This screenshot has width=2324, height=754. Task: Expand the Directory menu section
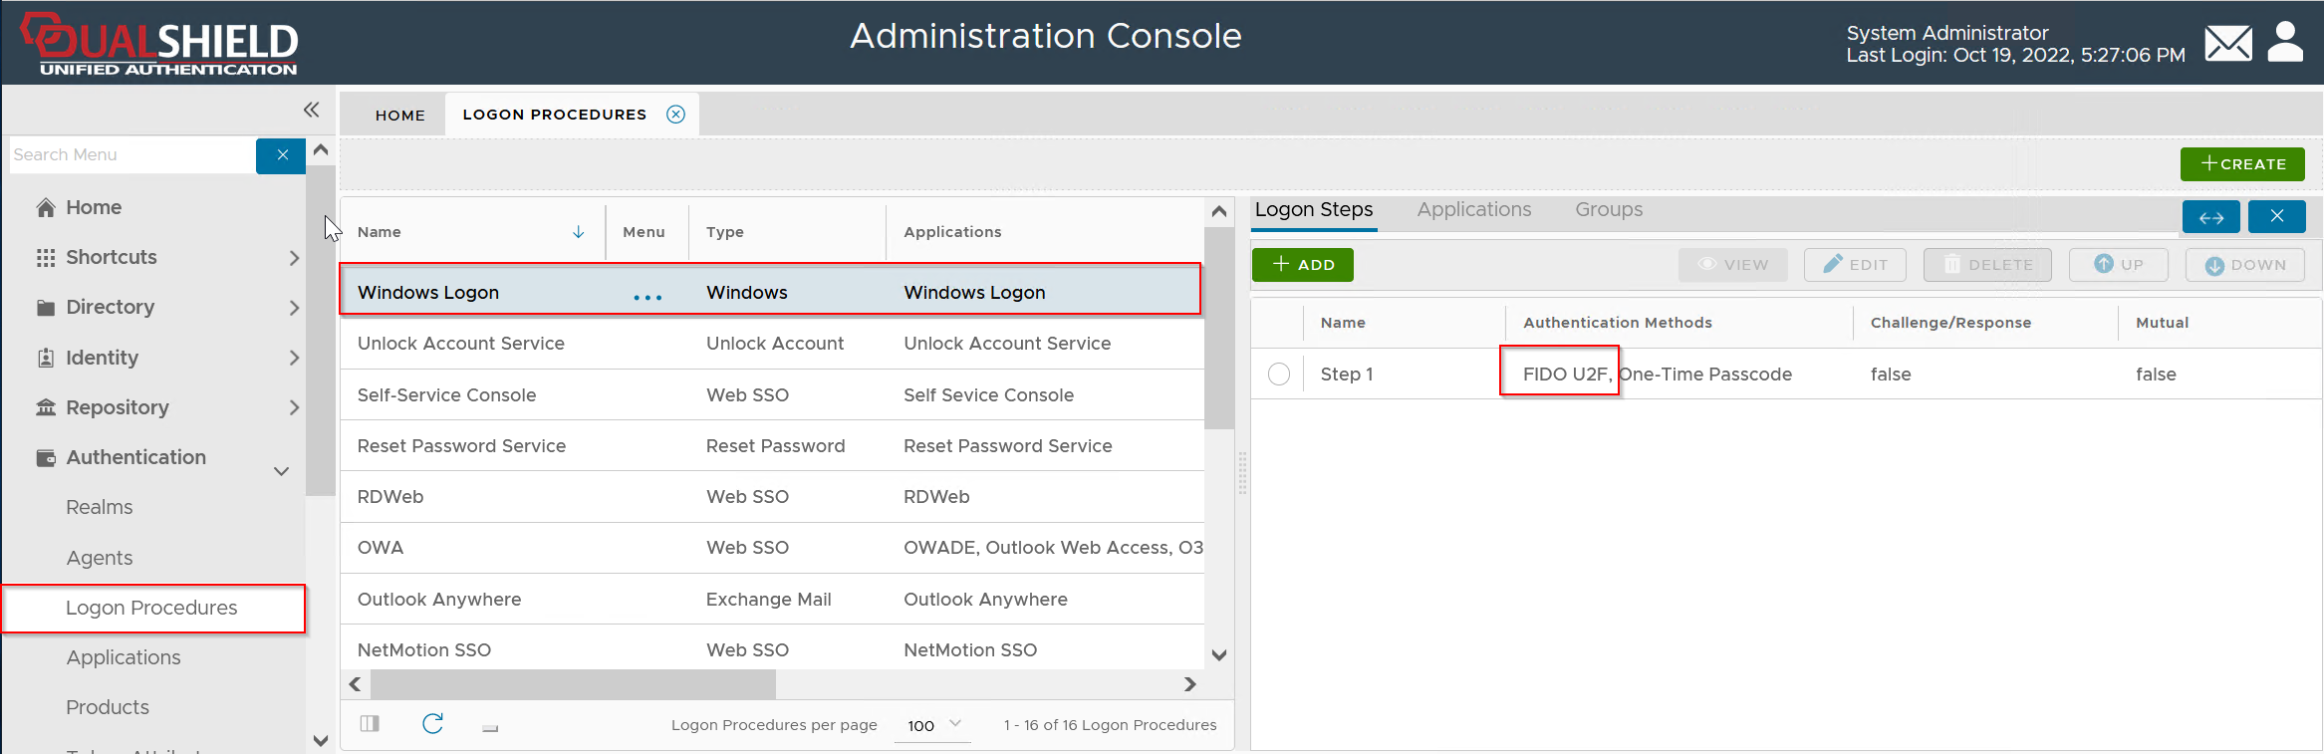293,308
